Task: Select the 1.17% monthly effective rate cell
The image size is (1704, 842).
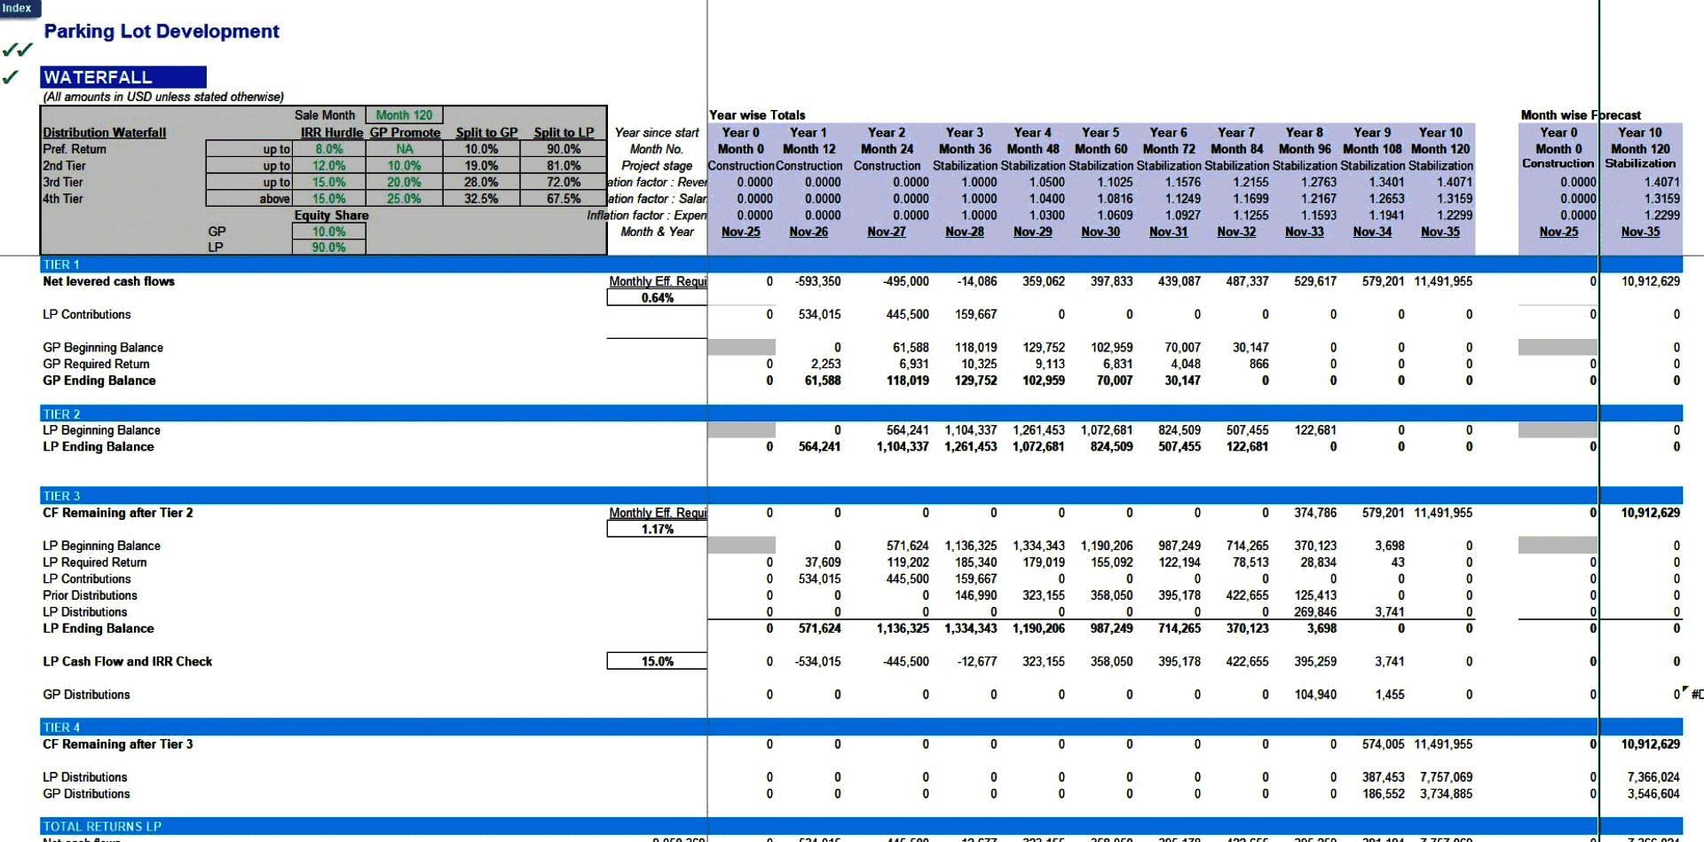Action: pos(657,530)
